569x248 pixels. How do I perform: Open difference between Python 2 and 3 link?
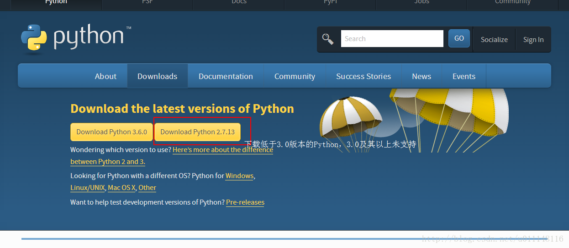[x=172, y=156]
